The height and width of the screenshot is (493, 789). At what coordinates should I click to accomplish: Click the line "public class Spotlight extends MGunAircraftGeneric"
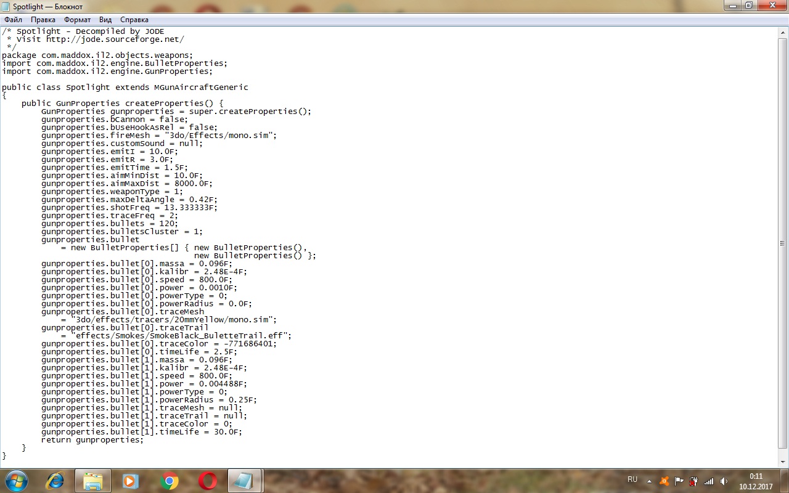click(125, 87)
